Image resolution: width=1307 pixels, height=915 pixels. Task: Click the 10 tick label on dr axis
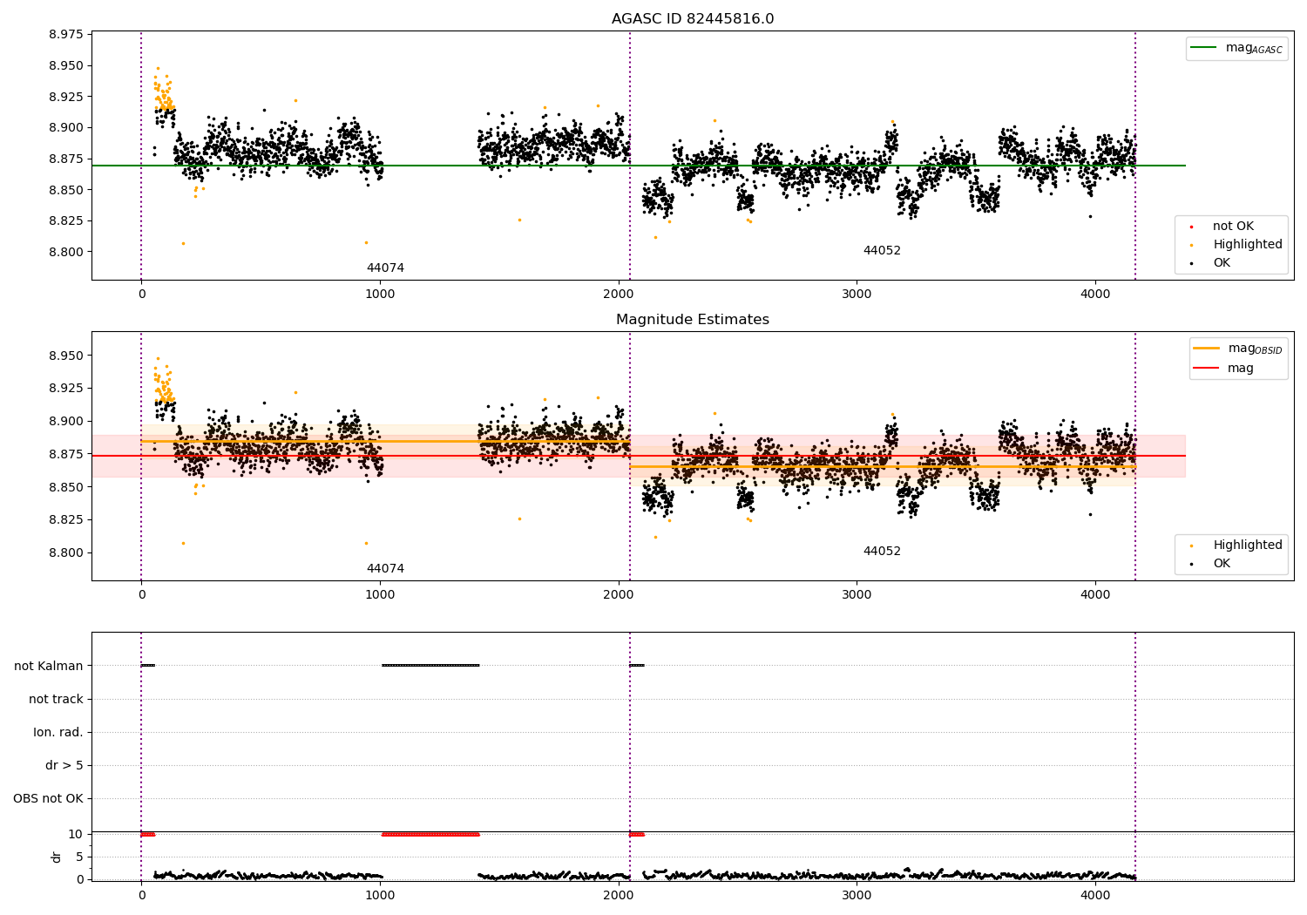(76, 834)
